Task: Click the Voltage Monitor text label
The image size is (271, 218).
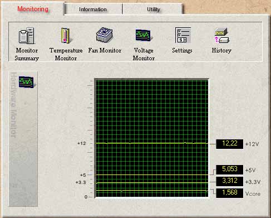Action: click(x=144, y=54)
